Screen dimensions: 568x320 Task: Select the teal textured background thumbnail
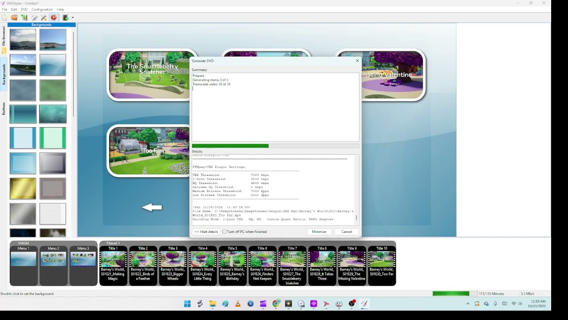(x=52, y=114)
